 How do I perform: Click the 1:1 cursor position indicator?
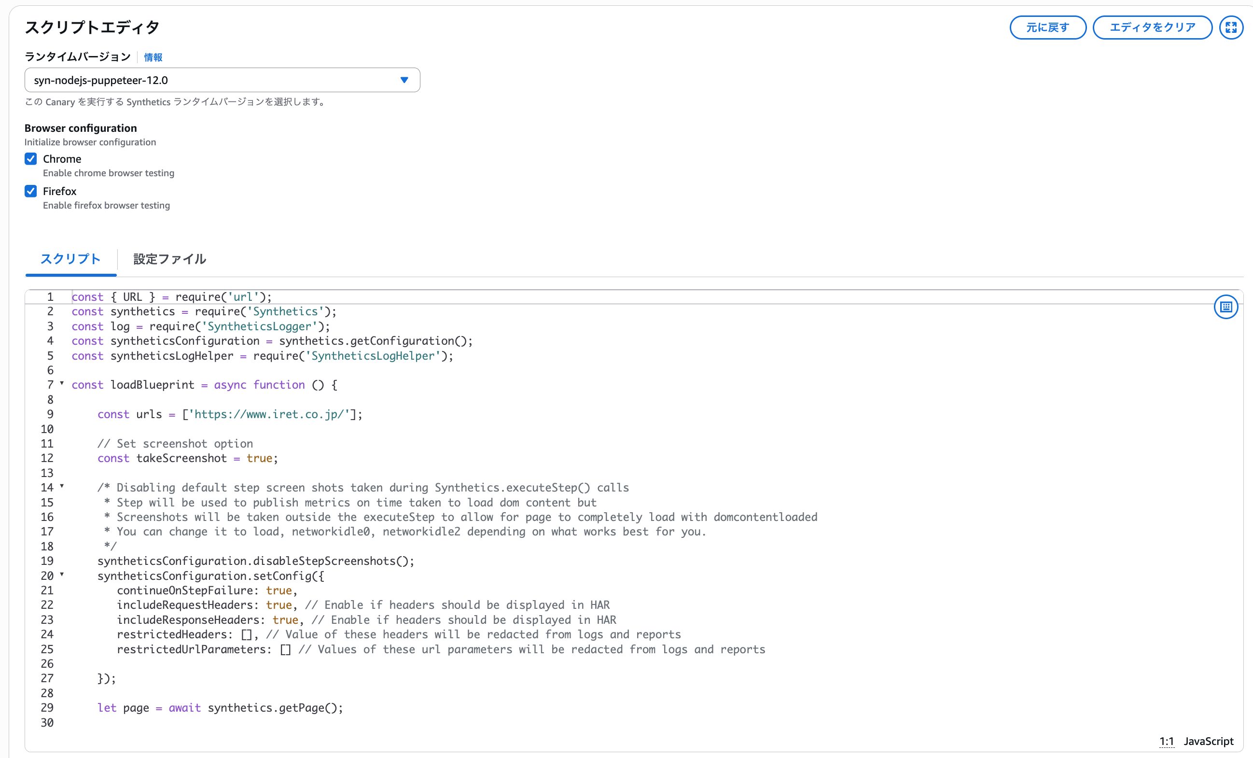click(1166, 741)
